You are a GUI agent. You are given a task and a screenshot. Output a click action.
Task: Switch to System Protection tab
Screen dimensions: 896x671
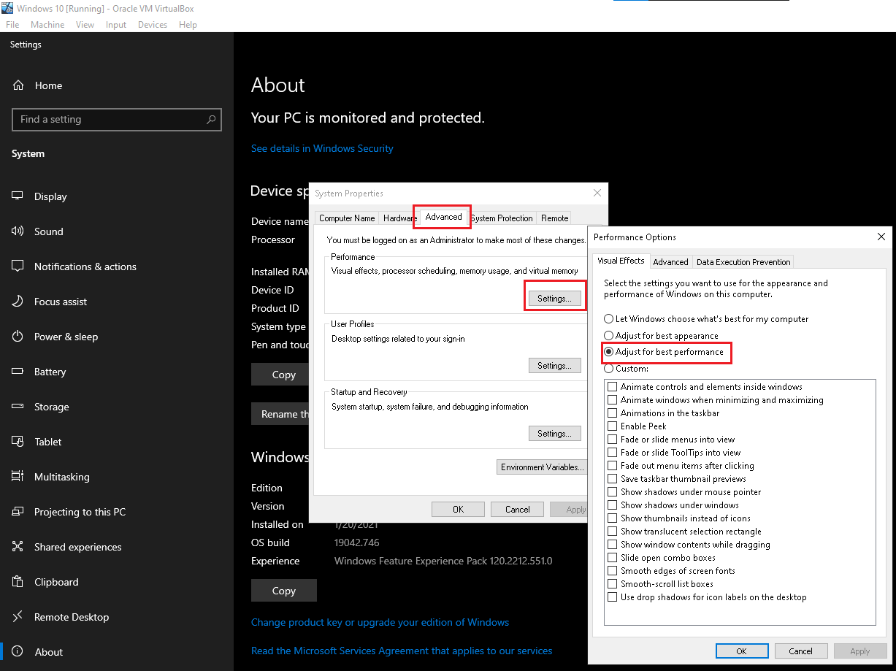coord(502,218)
